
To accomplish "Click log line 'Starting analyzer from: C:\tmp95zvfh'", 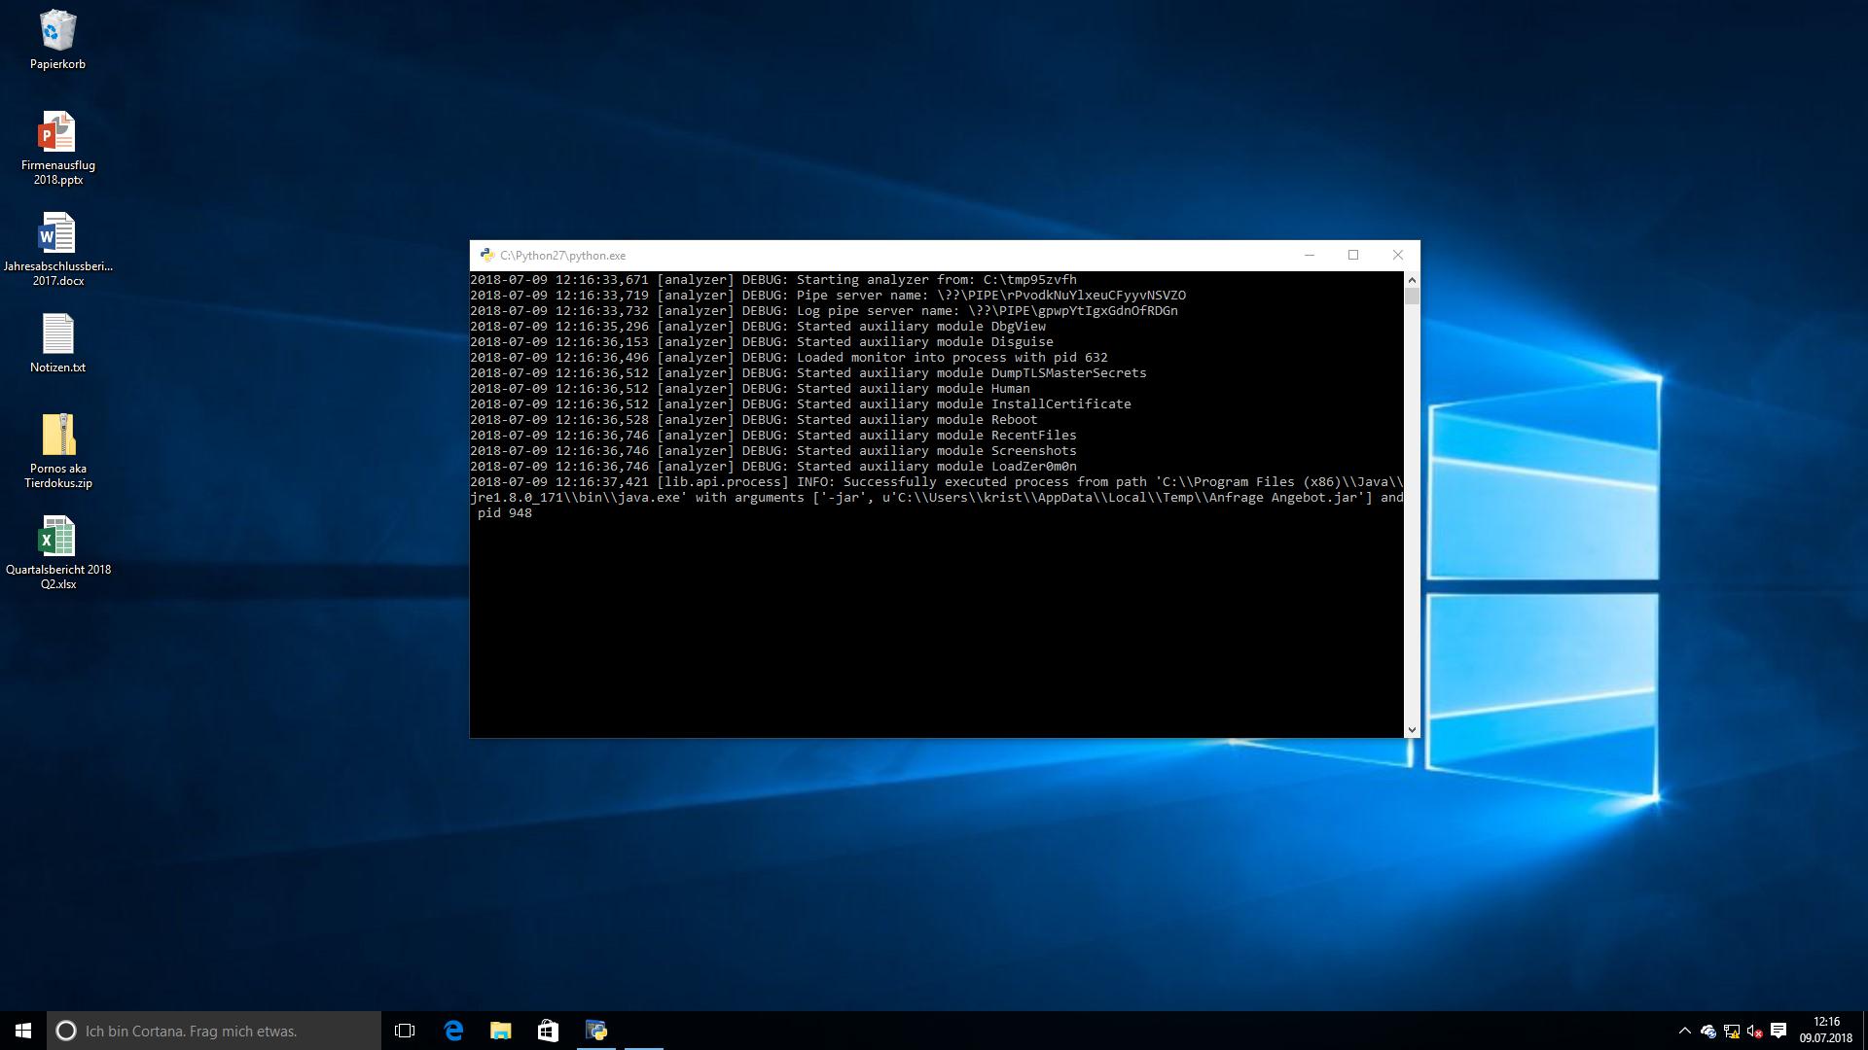I will click(773, 280).
